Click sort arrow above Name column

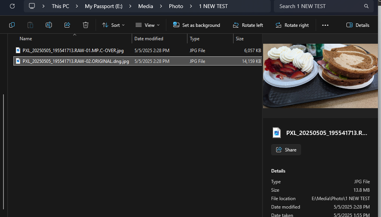[x=75, y=35]
